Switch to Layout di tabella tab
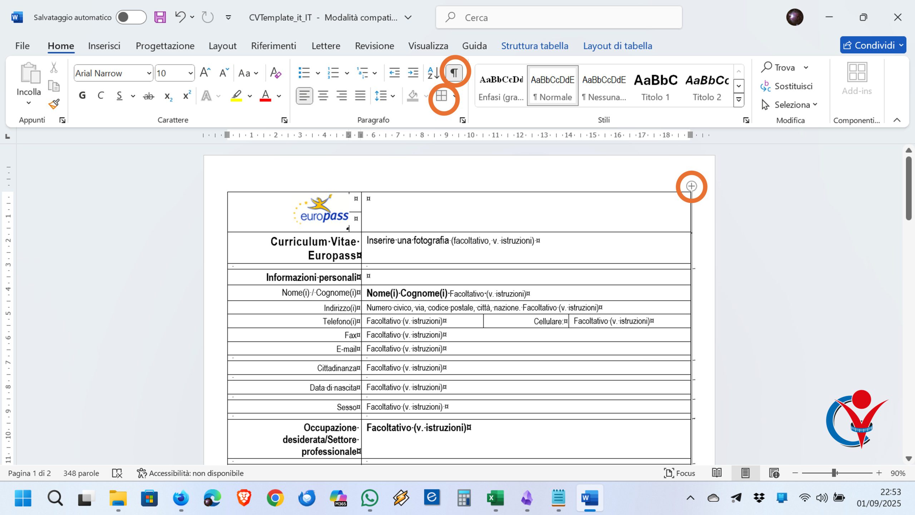915x515 pixels. click(x=617, y=46)
